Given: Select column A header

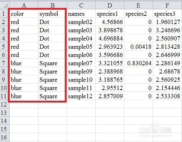Looking at the screenshot, I should tap(24, 5).
